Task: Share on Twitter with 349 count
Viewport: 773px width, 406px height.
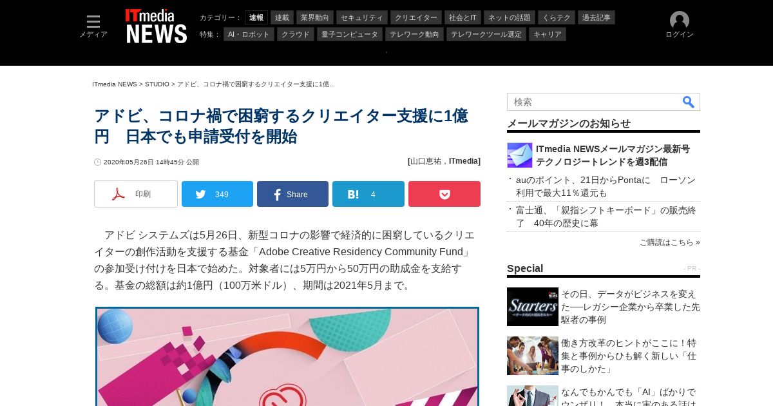Action: 217,194
